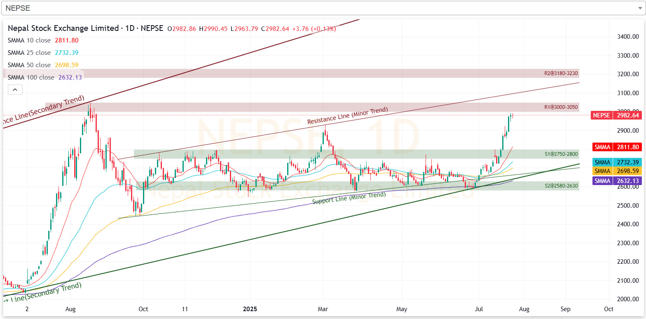The height and width of the screenshot is (319, 646).
Task: Select the SMMA 50 close indicator legend
Action: 43,65
